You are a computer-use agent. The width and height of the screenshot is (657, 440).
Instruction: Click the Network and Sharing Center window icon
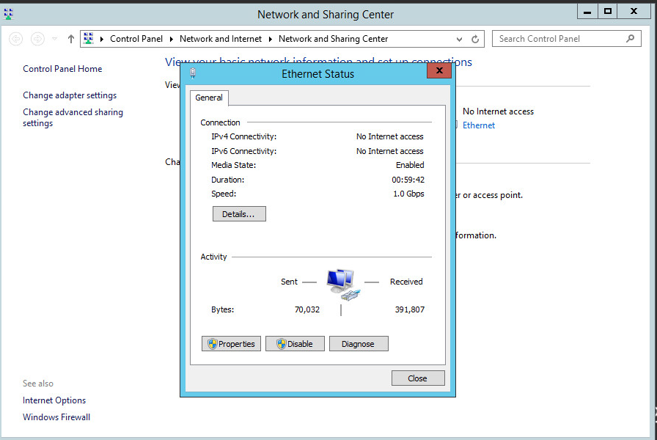coord(9,14)
